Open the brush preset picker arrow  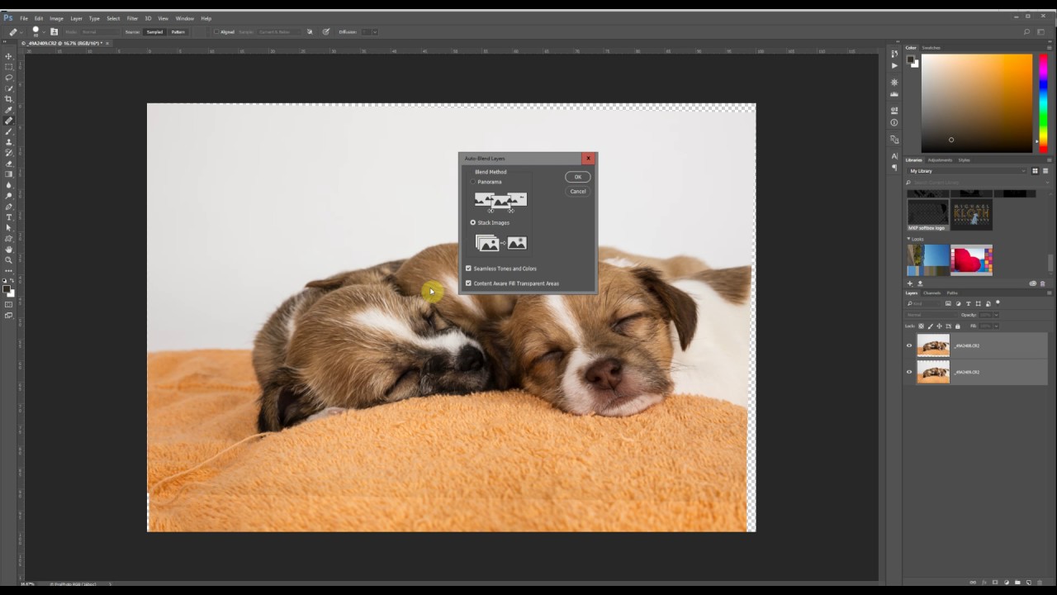[x=44, y=31]
